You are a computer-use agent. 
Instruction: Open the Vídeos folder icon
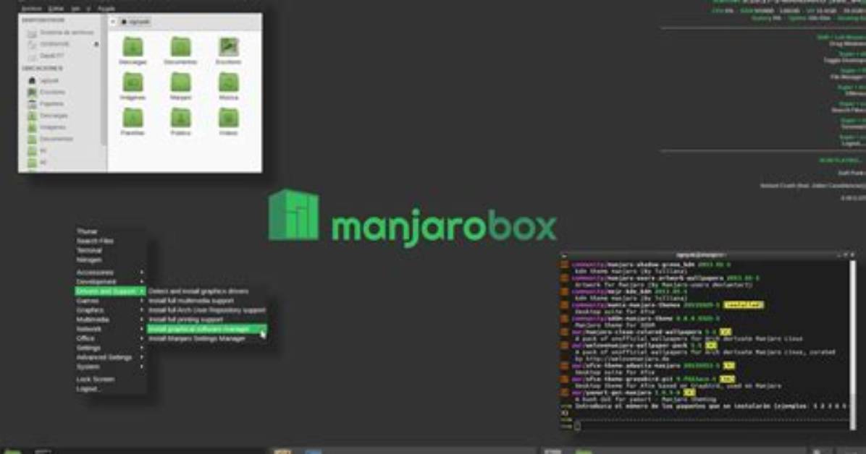coord(229,121)
